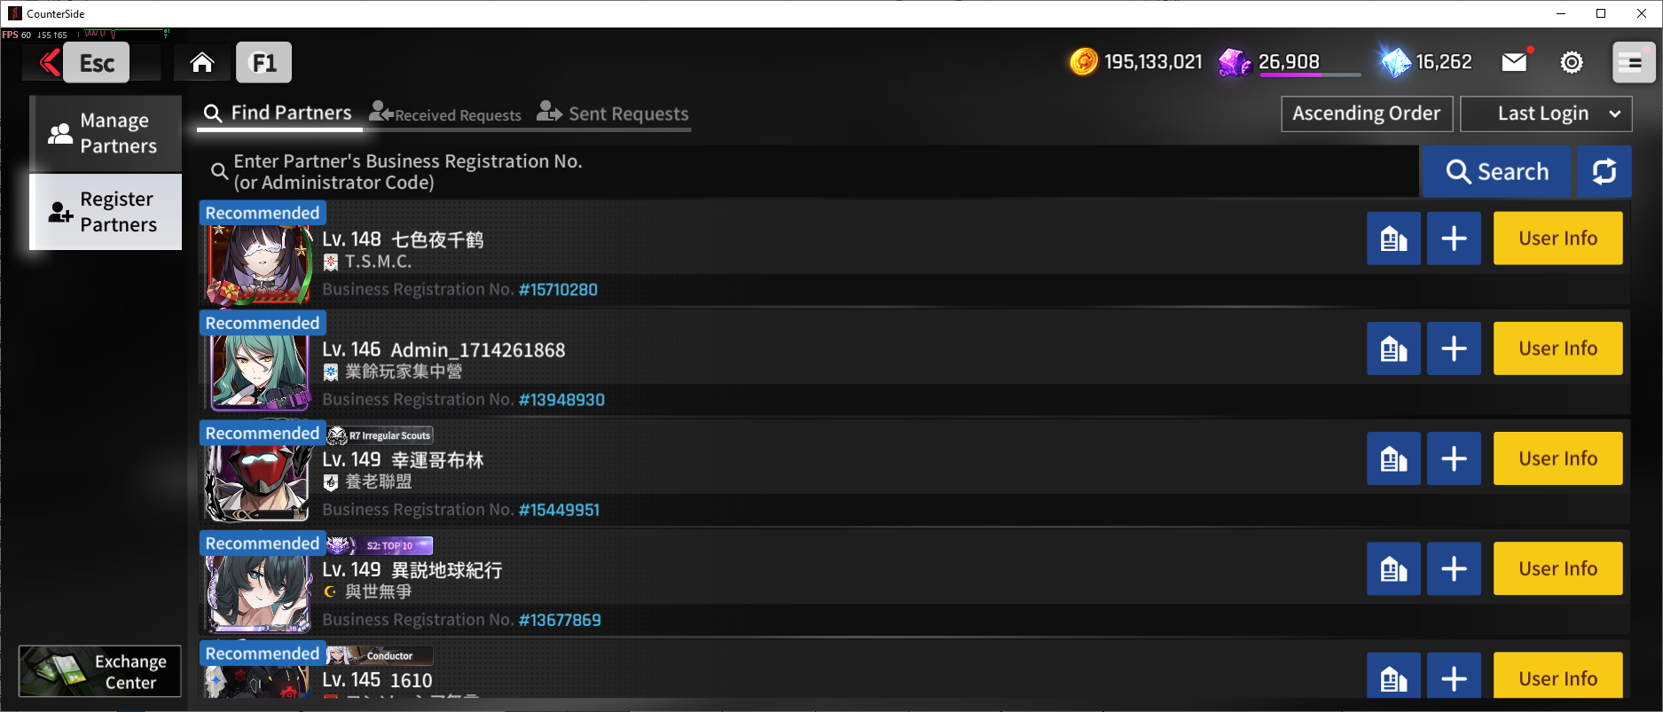View User Info for 七色夜千鶴
Screen dimensions: 1663x712
click(1558, 239)
